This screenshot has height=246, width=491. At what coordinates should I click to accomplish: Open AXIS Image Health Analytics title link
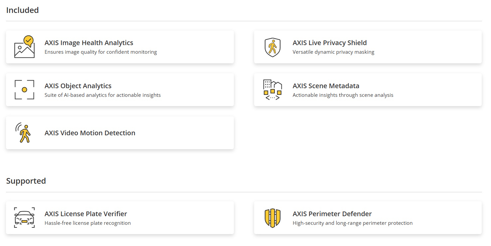coord(89,43)
